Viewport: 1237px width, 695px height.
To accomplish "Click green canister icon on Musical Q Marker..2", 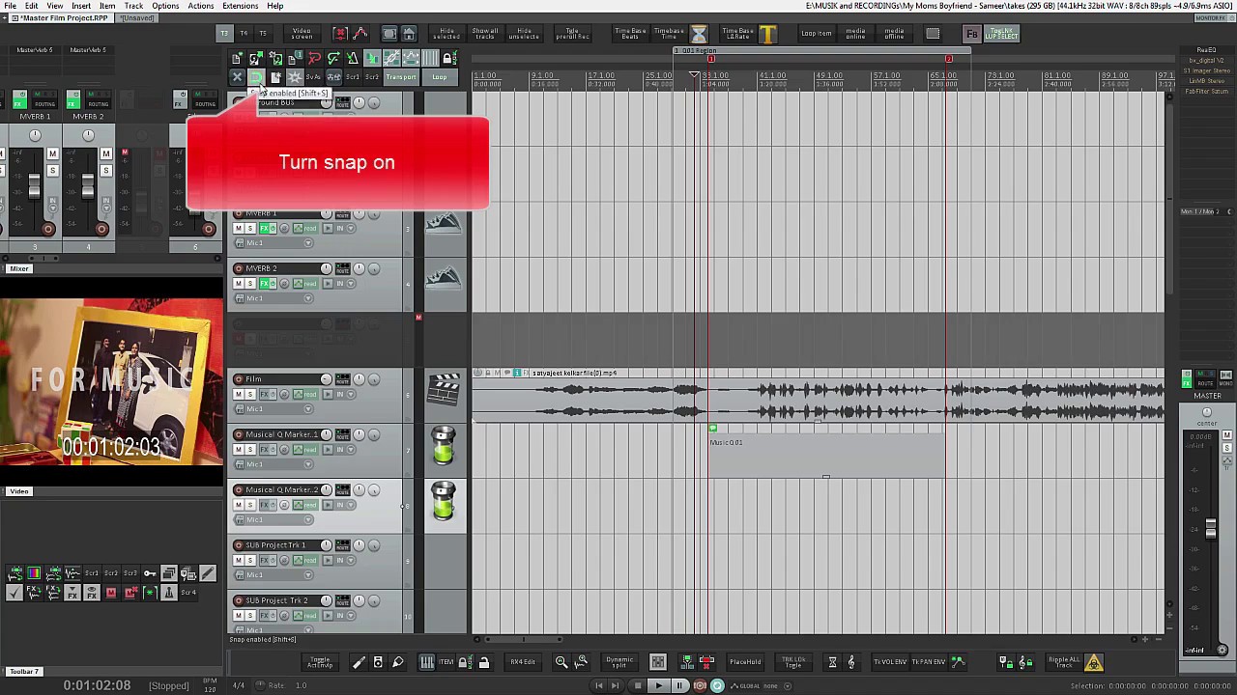I will [x=444, y=502].
